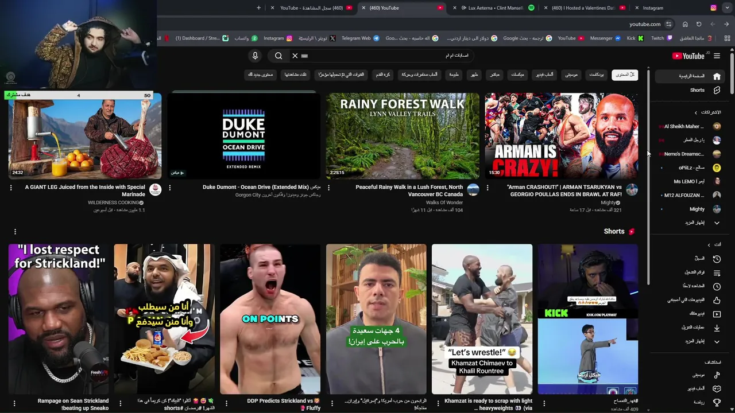The width and height of the screenshot is (735, 413).
Task: Open WILDERNESS COOKING channel avatar
Action: (155, 190)
